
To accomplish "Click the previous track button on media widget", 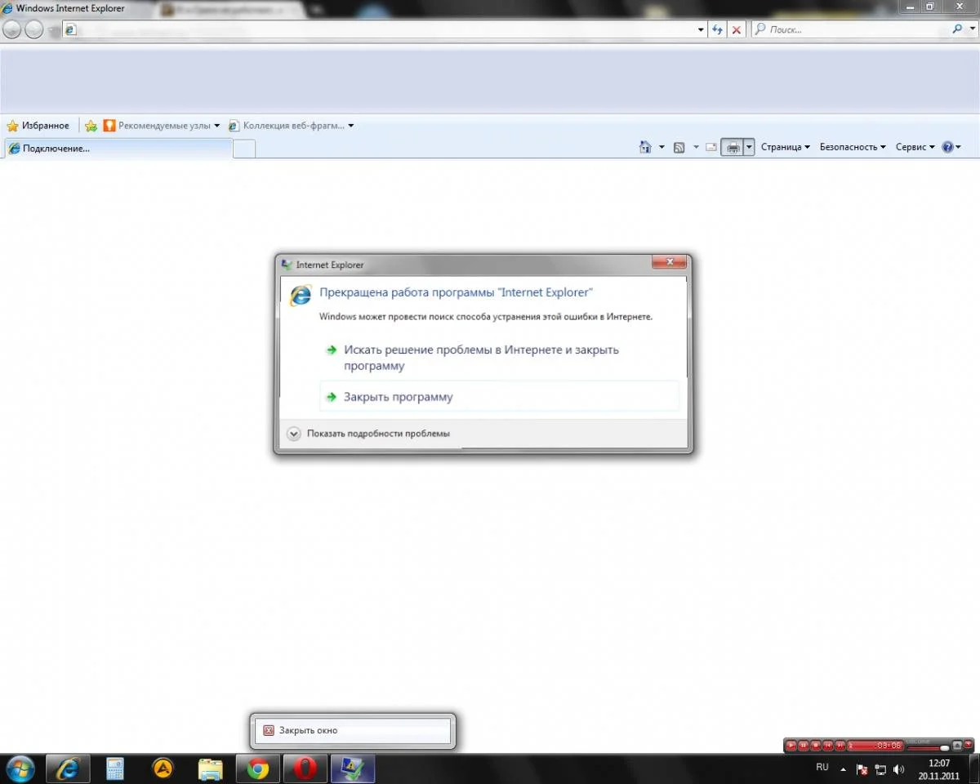I will pyautogui.click(x=827, y=746).
